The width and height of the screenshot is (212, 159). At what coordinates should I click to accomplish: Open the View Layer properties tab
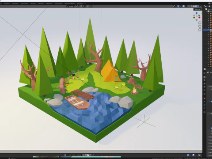click(x=204, y=83)
